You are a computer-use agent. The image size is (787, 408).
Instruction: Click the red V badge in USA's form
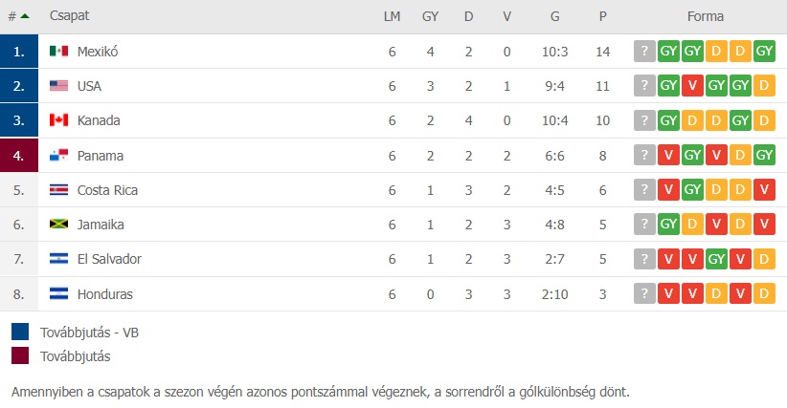tap(692, 86)
